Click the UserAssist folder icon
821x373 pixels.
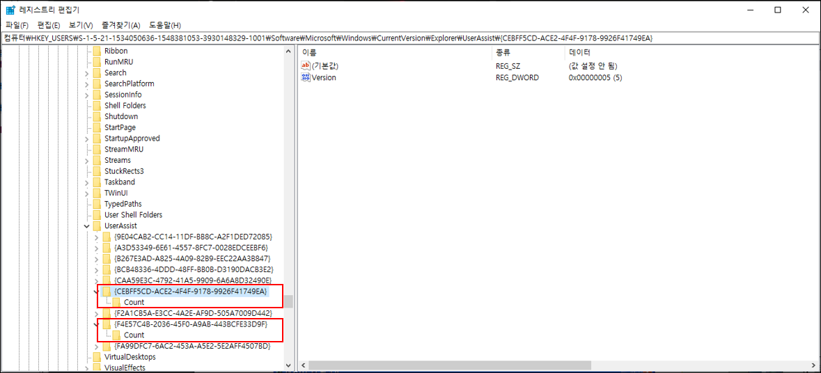[x=97, y=225]
